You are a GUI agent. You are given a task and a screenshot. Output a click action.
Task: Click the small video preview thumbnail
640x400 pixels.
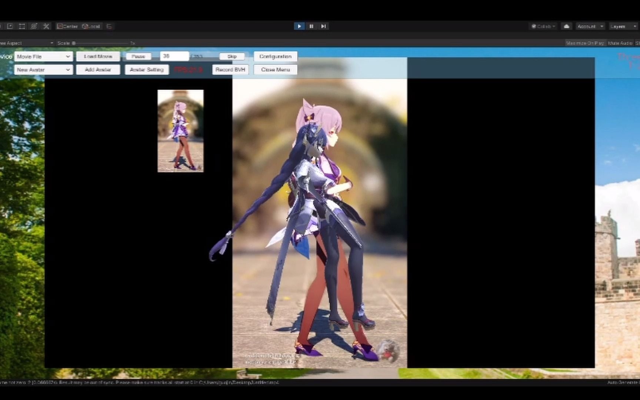point(180,131)
